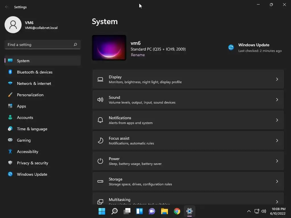Expand the Power row chevron
291x218 pixels.
pos(277,161)
